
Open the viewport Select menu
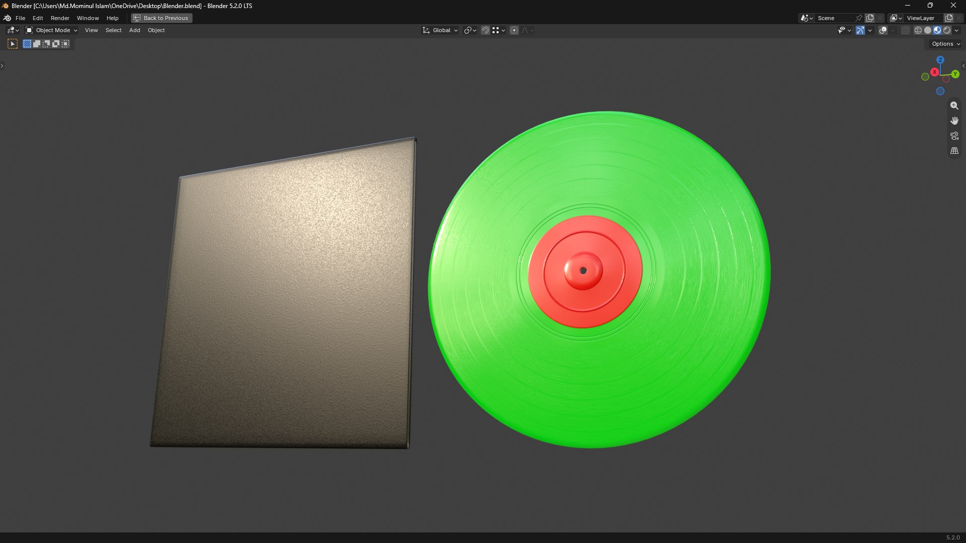point(113,30)
